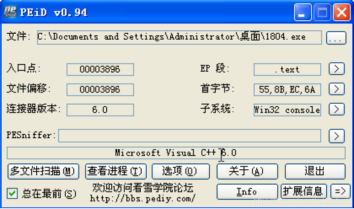354x209 pixels.
Task: Click the PESniffer label
Action: point(31,135)
